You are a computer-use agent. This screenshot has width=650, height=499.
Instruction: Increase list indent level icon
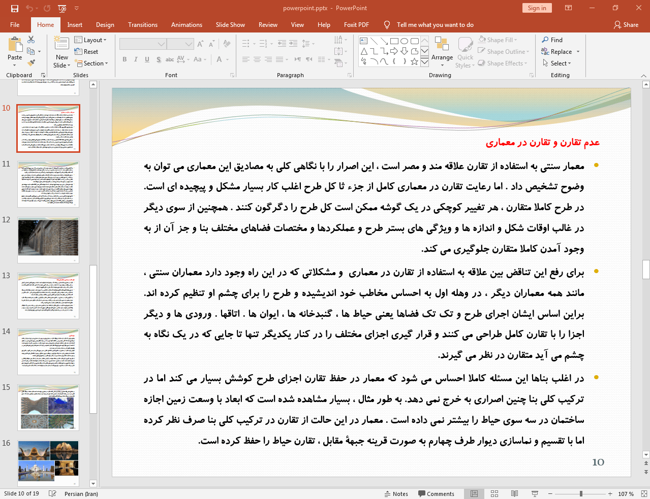293,44
